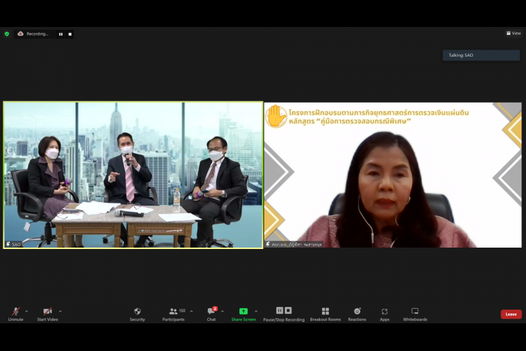Select the SAO video tile
The height and width of the screenshot is (351, 526).
133,175
